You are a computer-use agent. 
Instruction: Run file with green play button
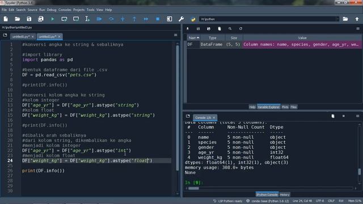tap(53, 19)
